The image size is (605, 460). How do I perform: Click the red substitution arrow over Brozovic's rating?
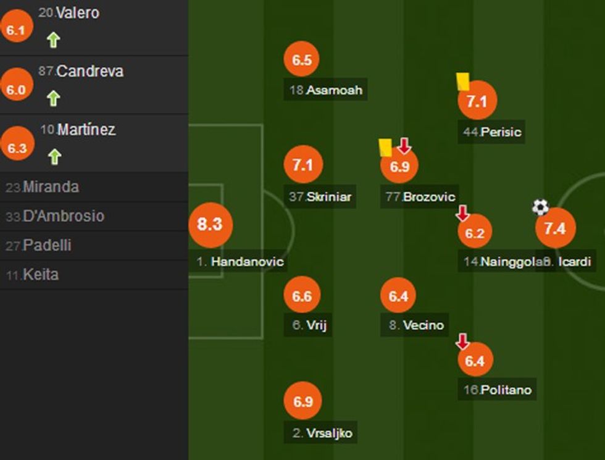tap(404, 147)
